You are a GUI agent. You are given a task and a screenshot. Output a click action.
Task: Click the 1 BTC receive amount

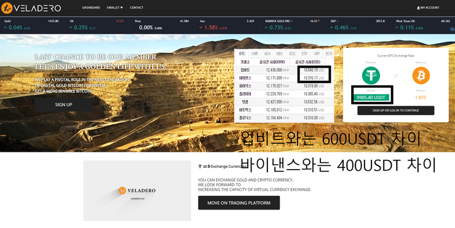421,98
